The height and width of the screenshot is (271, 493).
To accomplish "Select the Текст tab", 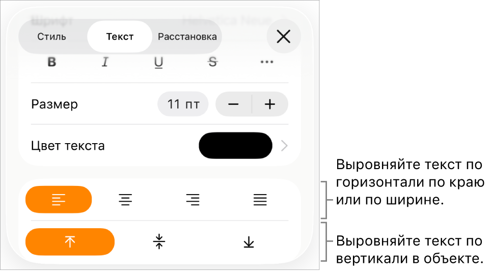I will pyautogui.click(x=120, y=37).
